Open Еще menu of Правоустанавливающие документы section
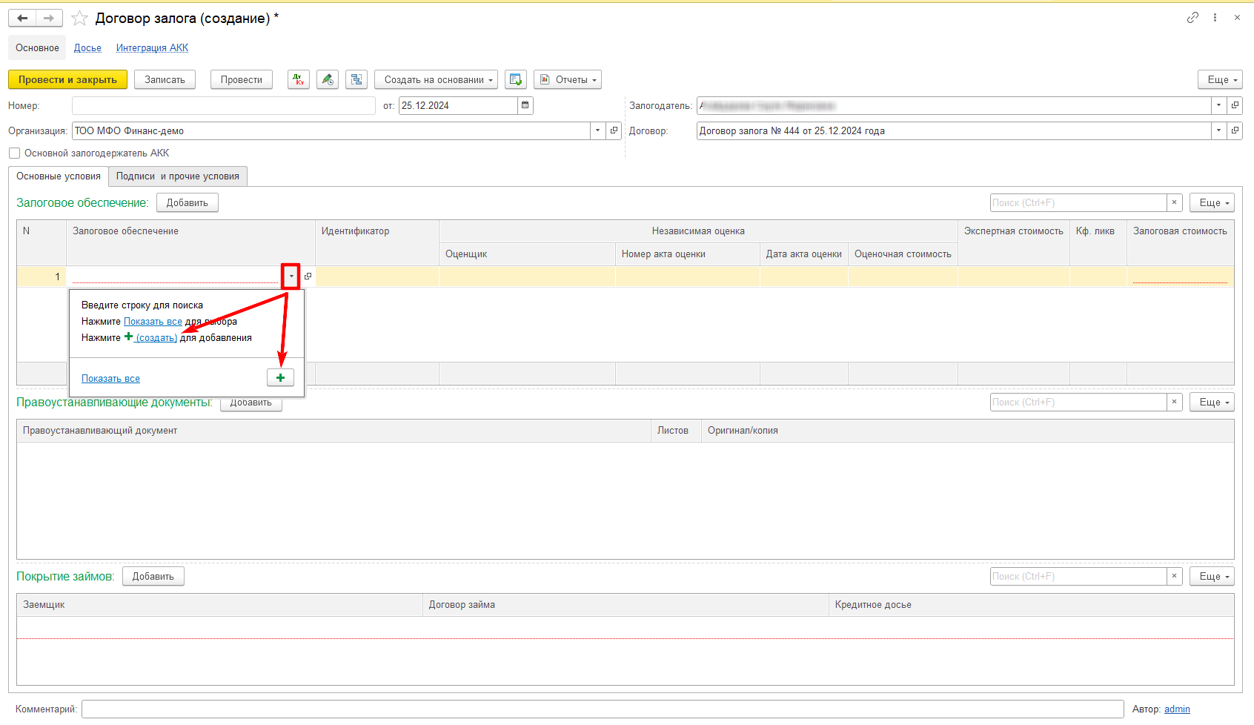The width and height of the screenshot is (1254, 725). [x=1212, y=402]
